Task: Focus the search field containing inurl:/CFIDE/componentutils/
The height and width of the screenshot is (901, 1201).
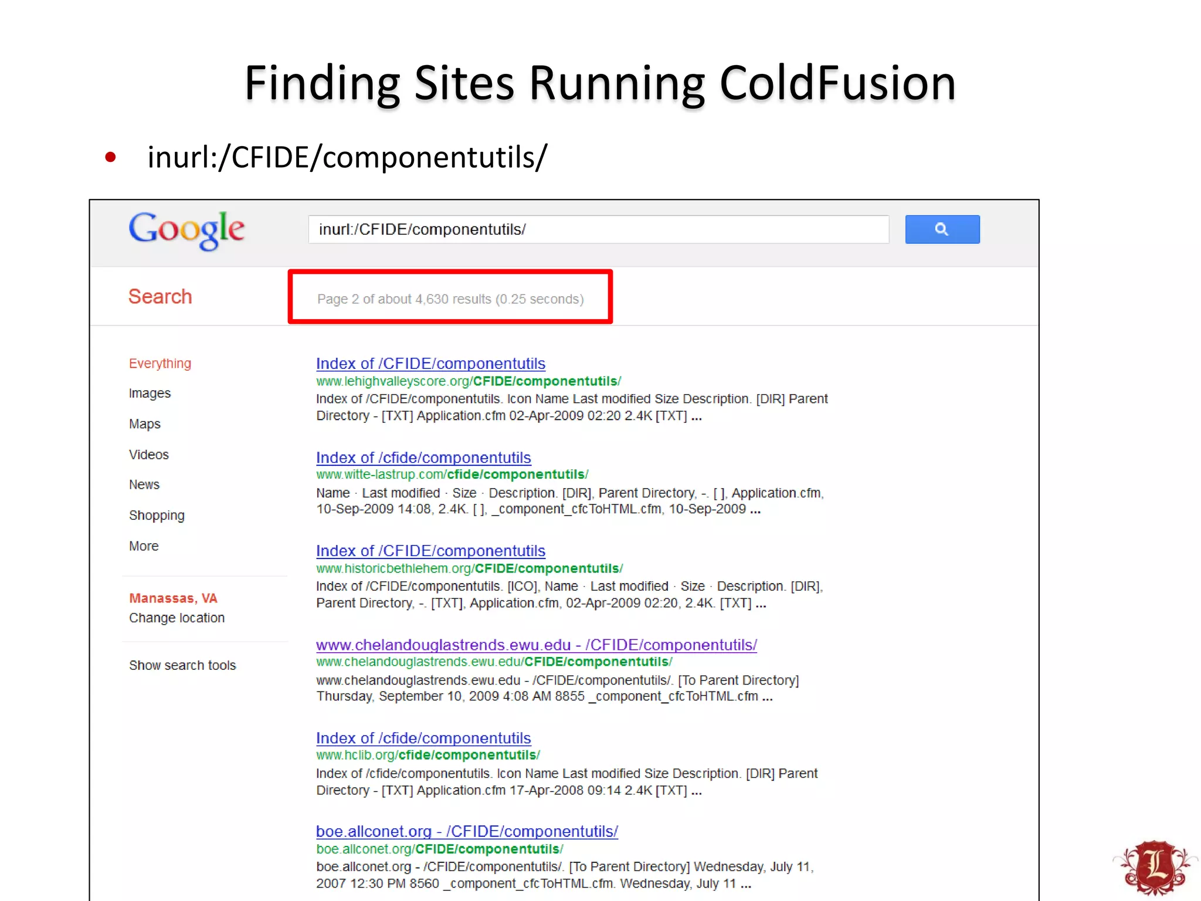Action: (x=598, y=229)
